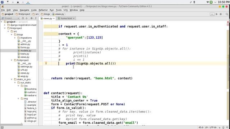Click the Run button in the toolbar
Image resolution: width=230 pixels, height=129 pixels.
tap(217, 14)
